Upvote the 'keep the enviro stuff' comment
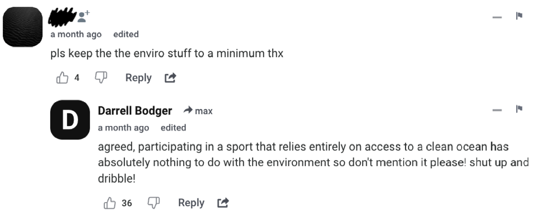This screenshot has width=541, height=210. click(62, 78)
